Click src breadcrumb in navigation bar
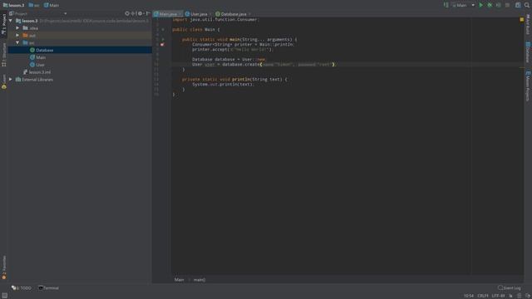The height and width of the screenshot is (299, 532). click(34, 5)
